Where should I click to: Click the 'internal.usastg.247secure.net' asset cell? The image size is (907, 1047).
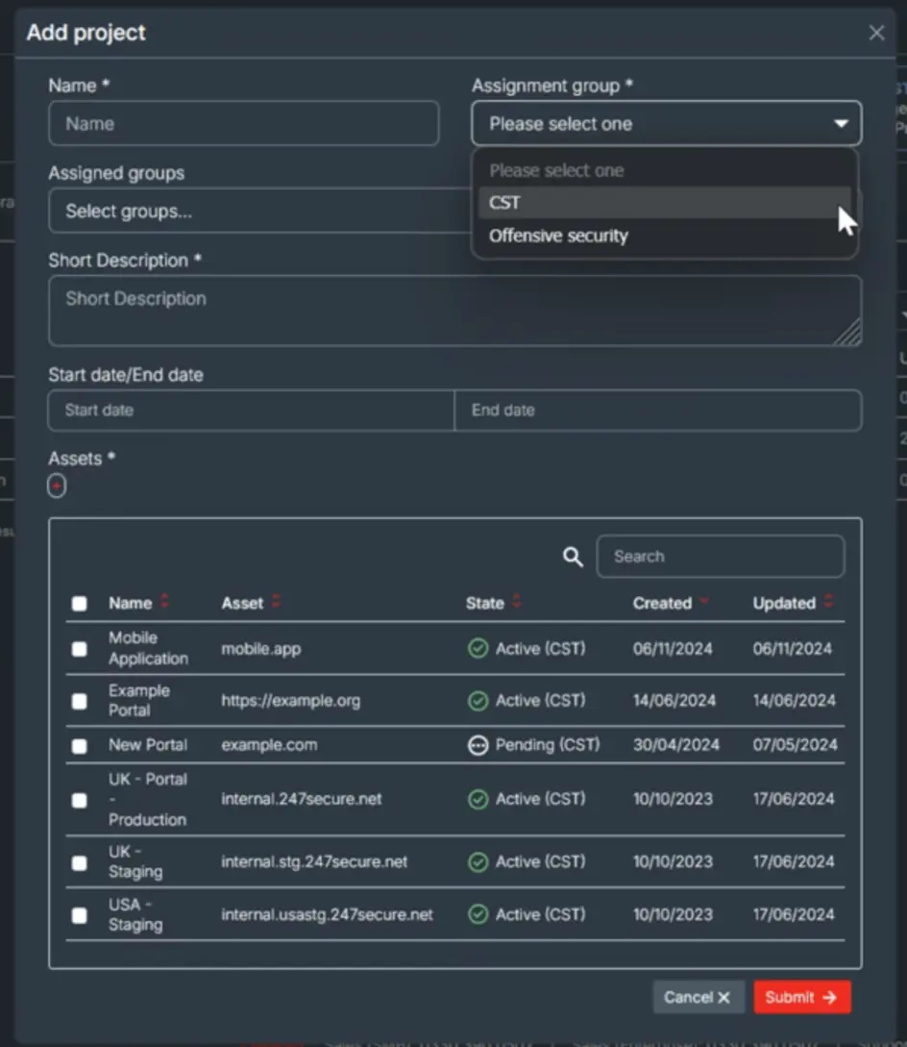point(327,914)
